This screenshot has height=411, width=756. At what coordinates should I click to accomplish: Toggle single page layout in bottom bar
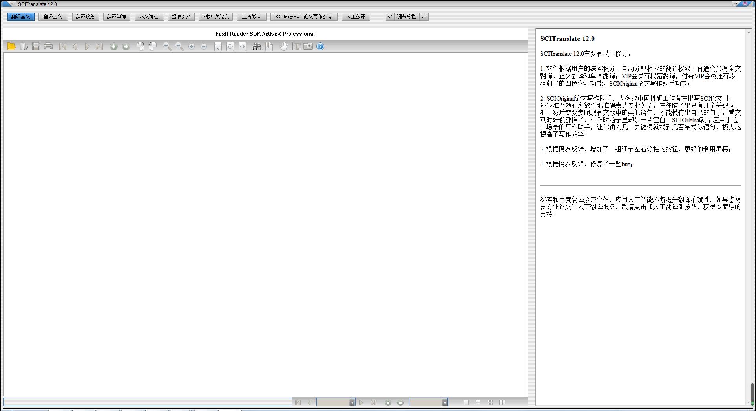(x=466, y=402)
